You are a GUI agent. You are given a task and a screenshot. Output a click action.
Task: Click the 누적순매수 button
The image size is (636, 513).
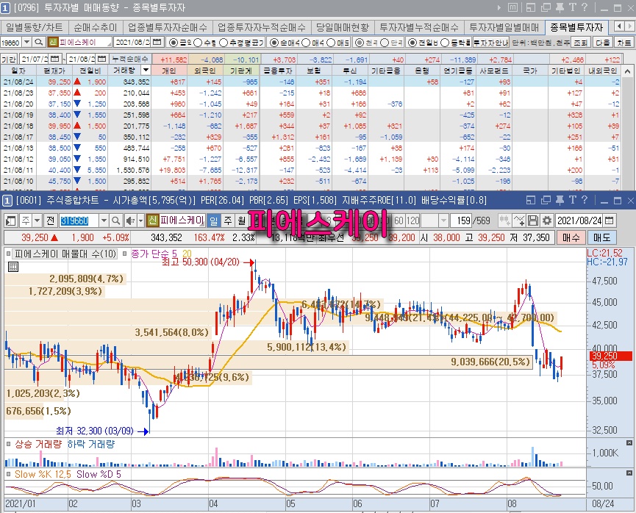click(130, 60)
